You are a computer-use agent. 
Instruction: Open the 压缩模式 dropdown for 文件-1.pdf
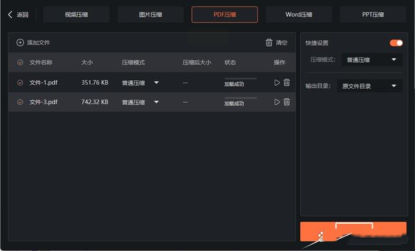(140, 83)
